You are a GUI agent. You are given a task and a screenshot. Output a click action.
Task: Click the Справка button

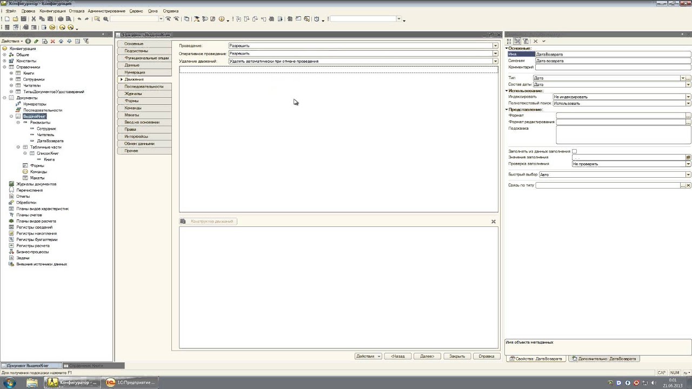487,356
